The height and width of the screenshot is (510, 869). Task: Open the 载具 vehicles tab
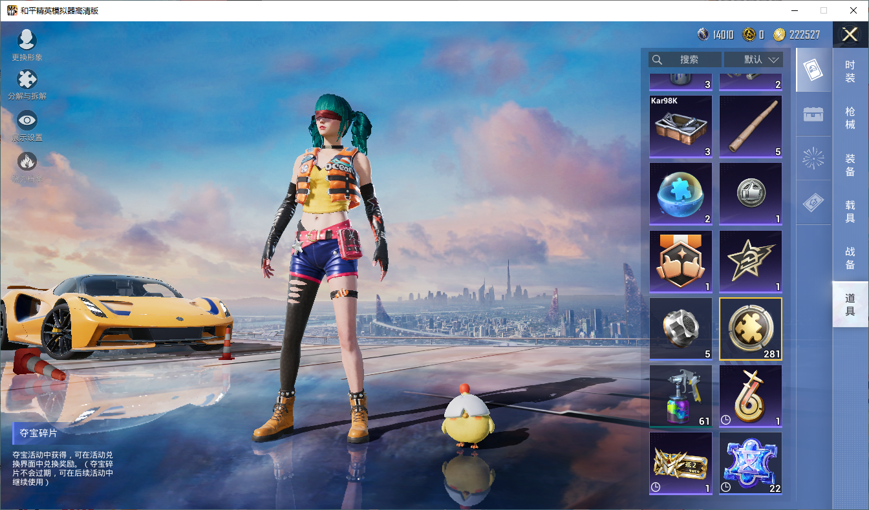tap(850, 211)
